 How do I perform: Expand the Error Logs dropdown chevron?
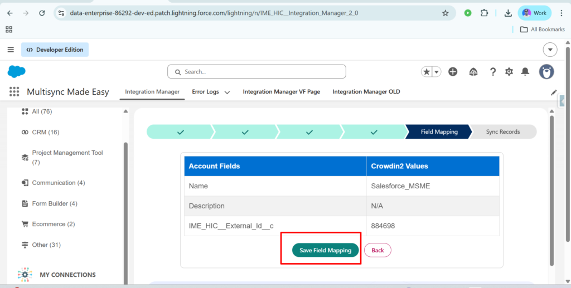[227, 92]
